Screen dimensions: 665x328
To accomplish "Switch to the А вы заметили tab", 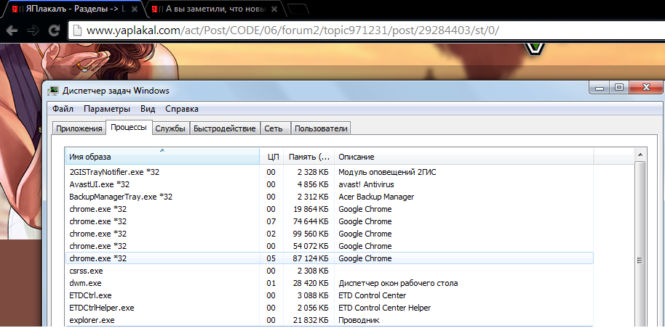I will [214, 9].
